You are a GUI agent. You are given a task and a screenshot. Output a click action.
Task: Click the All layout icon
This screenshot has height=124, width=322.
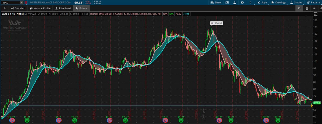click(x=314, y=8)
